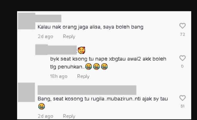
Task: Click the laughing emojis after tlg penuhkan
Action: (x=96, y=67)
